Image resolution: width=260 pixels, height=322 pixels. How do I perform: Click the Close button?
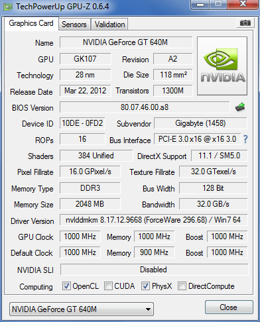(x=229, y=307)
